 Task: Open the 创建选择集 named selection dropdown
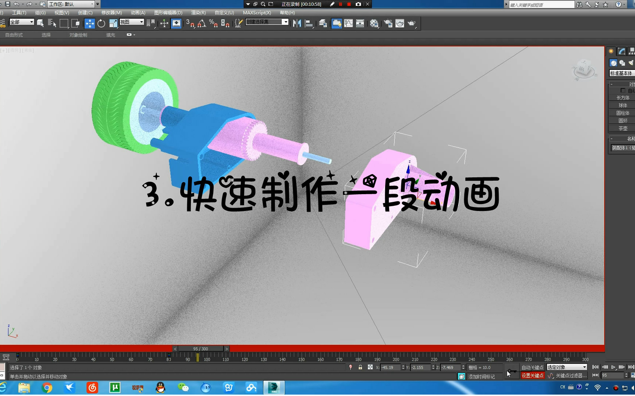point(267,22)
